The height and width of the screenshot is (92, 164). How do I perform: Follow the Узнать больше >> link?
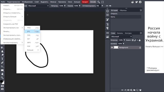pyautogui.click(x=154, y=47)
